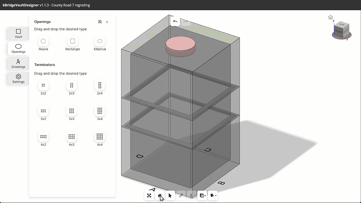Image resolution: width=361 pixels, height=203 pixels.
Task: Click the FRONT face of view cube
Action: click(x=338, y=32)
